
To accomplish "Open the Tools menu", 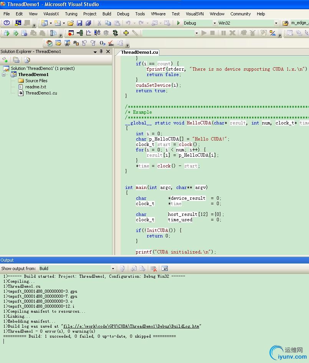I will point(140,14).
